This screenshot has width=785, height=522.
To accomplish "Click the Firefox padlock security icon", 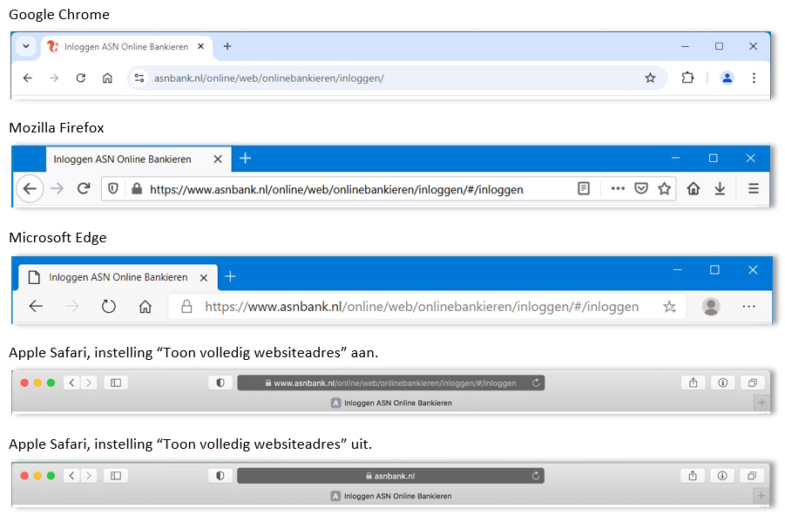I will click(137, 189).
